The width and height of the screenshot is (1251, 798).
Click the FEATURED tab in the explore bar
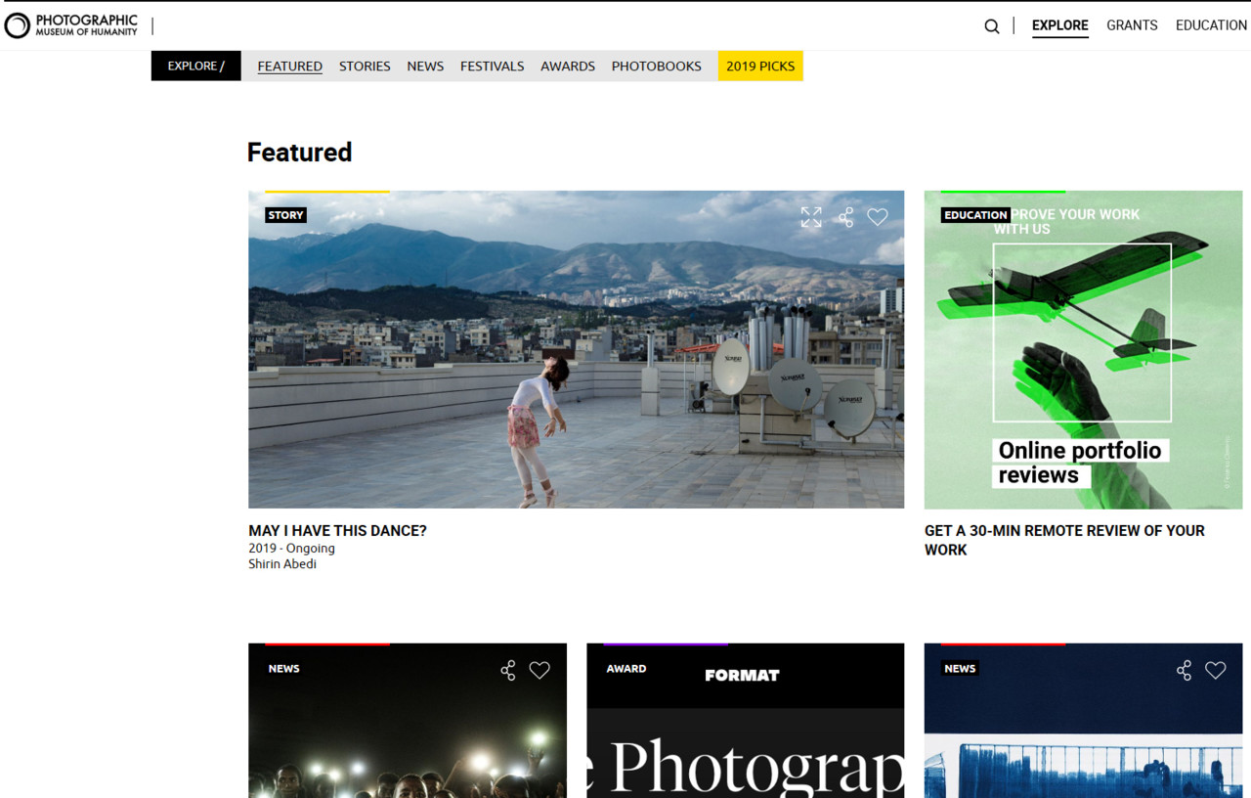289,66
